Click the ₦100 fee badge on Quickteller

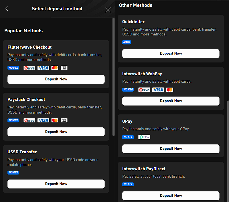coord(127,42)
